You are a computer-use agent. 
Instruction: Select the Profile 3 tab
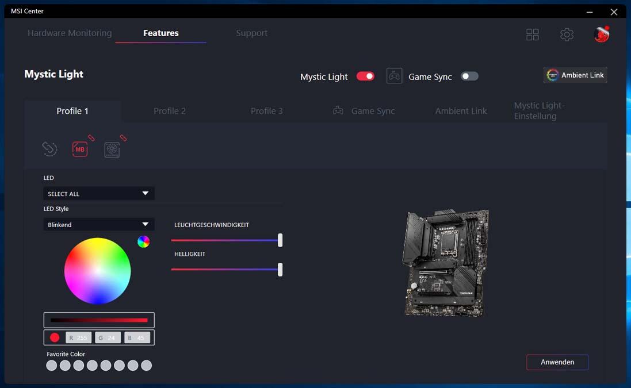coord(266,111)
